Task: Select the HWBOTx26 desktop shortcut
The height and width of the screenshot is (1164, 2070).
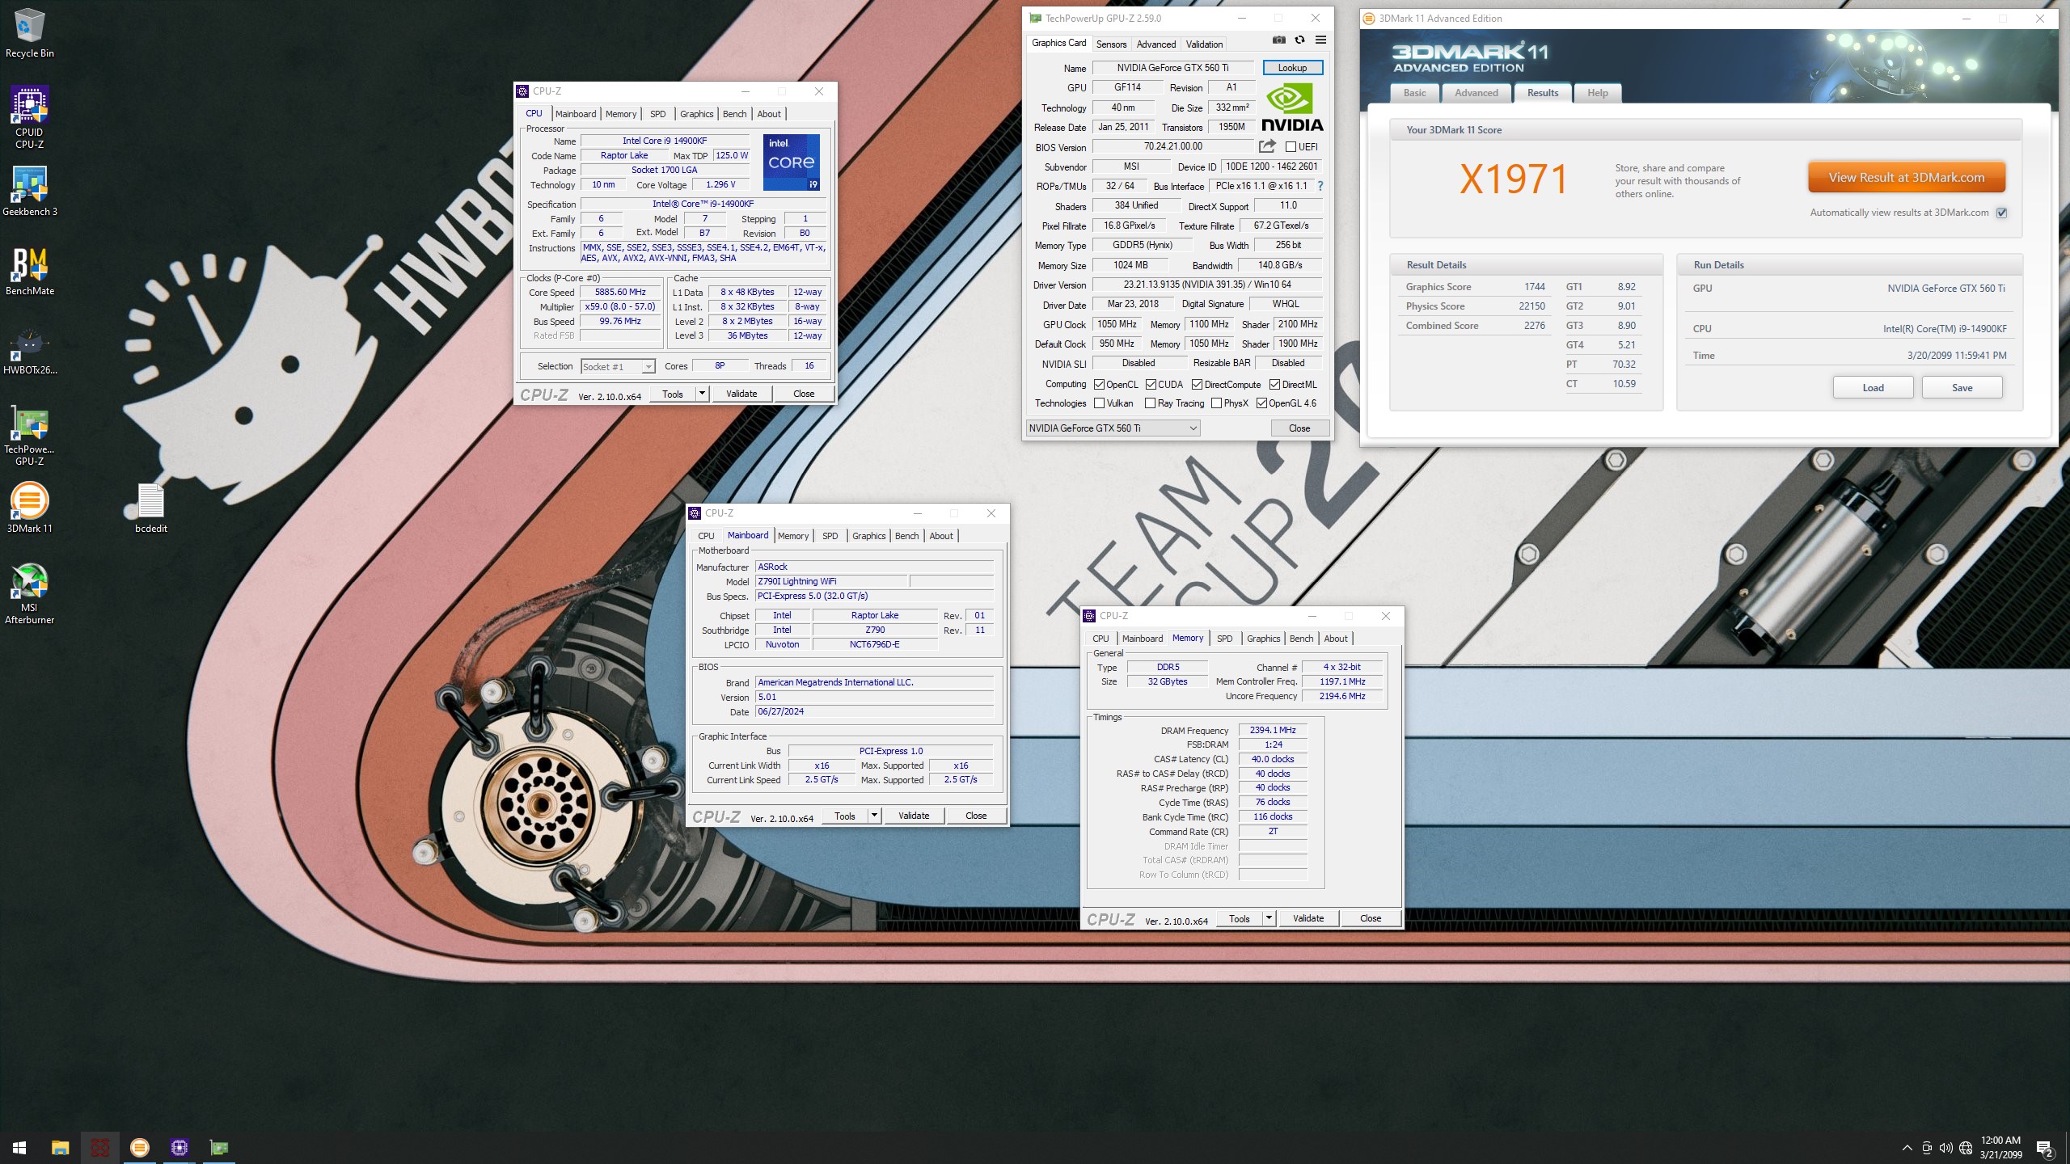Action: click(x=30, y=352)
